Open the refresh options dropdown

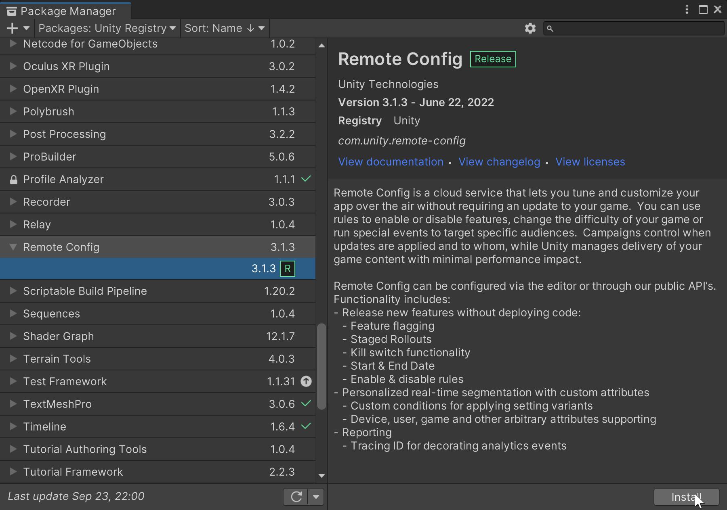click(316, 497)
